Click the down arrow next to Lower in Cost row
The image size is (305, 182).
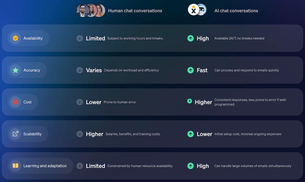(80, 102)
